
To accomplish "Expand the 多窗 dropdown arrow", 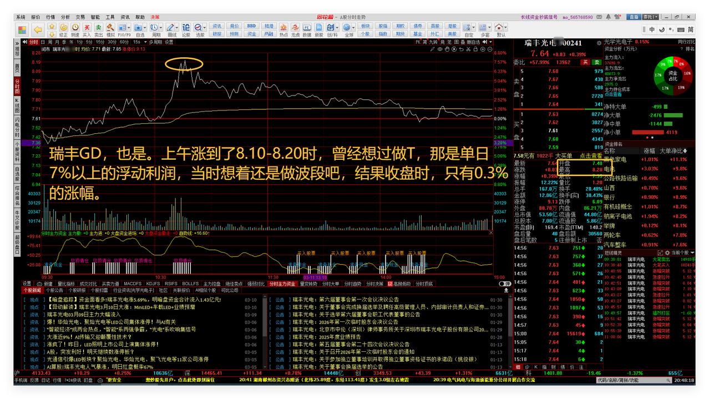I will coord(490,27).
